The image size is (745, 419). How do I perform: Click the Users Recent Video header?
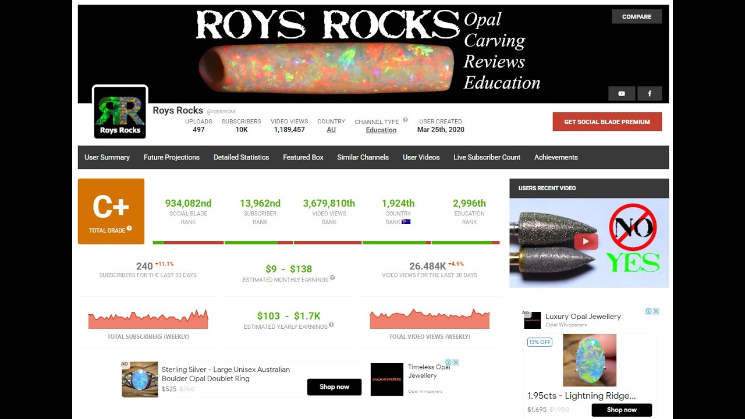click(x=589, y=188)
